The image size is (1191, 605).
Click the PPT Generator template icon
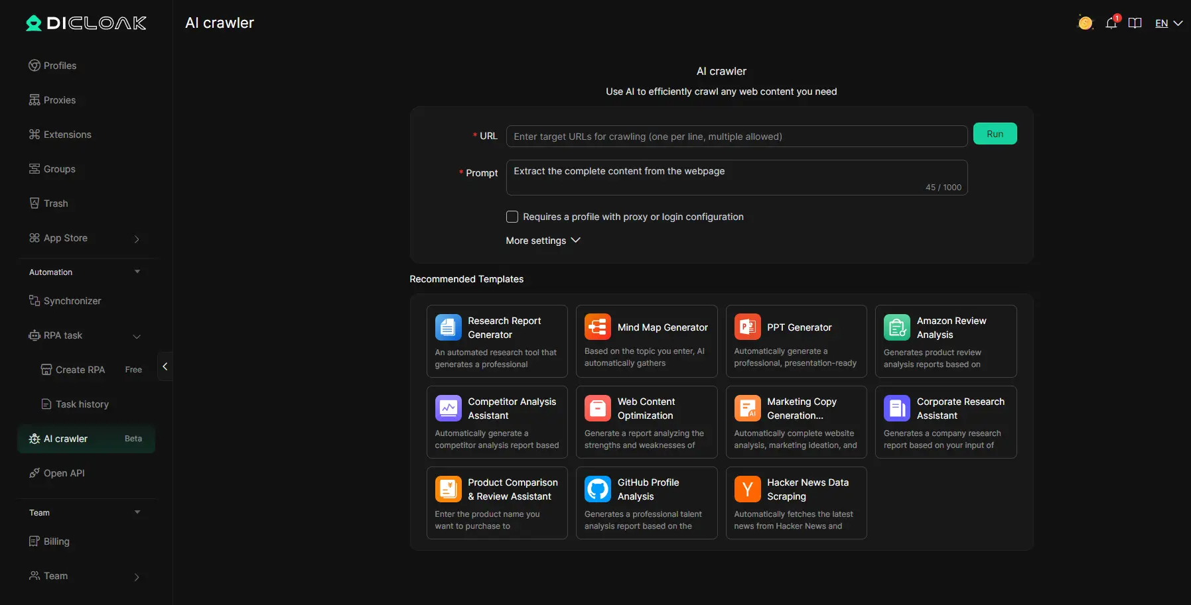747,327
